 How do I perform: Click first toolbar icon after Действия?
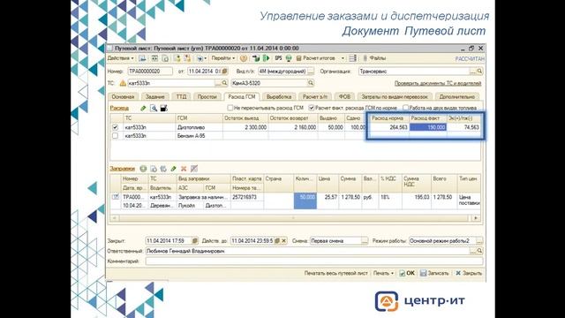pyautogui.click(x=142, y=58)
